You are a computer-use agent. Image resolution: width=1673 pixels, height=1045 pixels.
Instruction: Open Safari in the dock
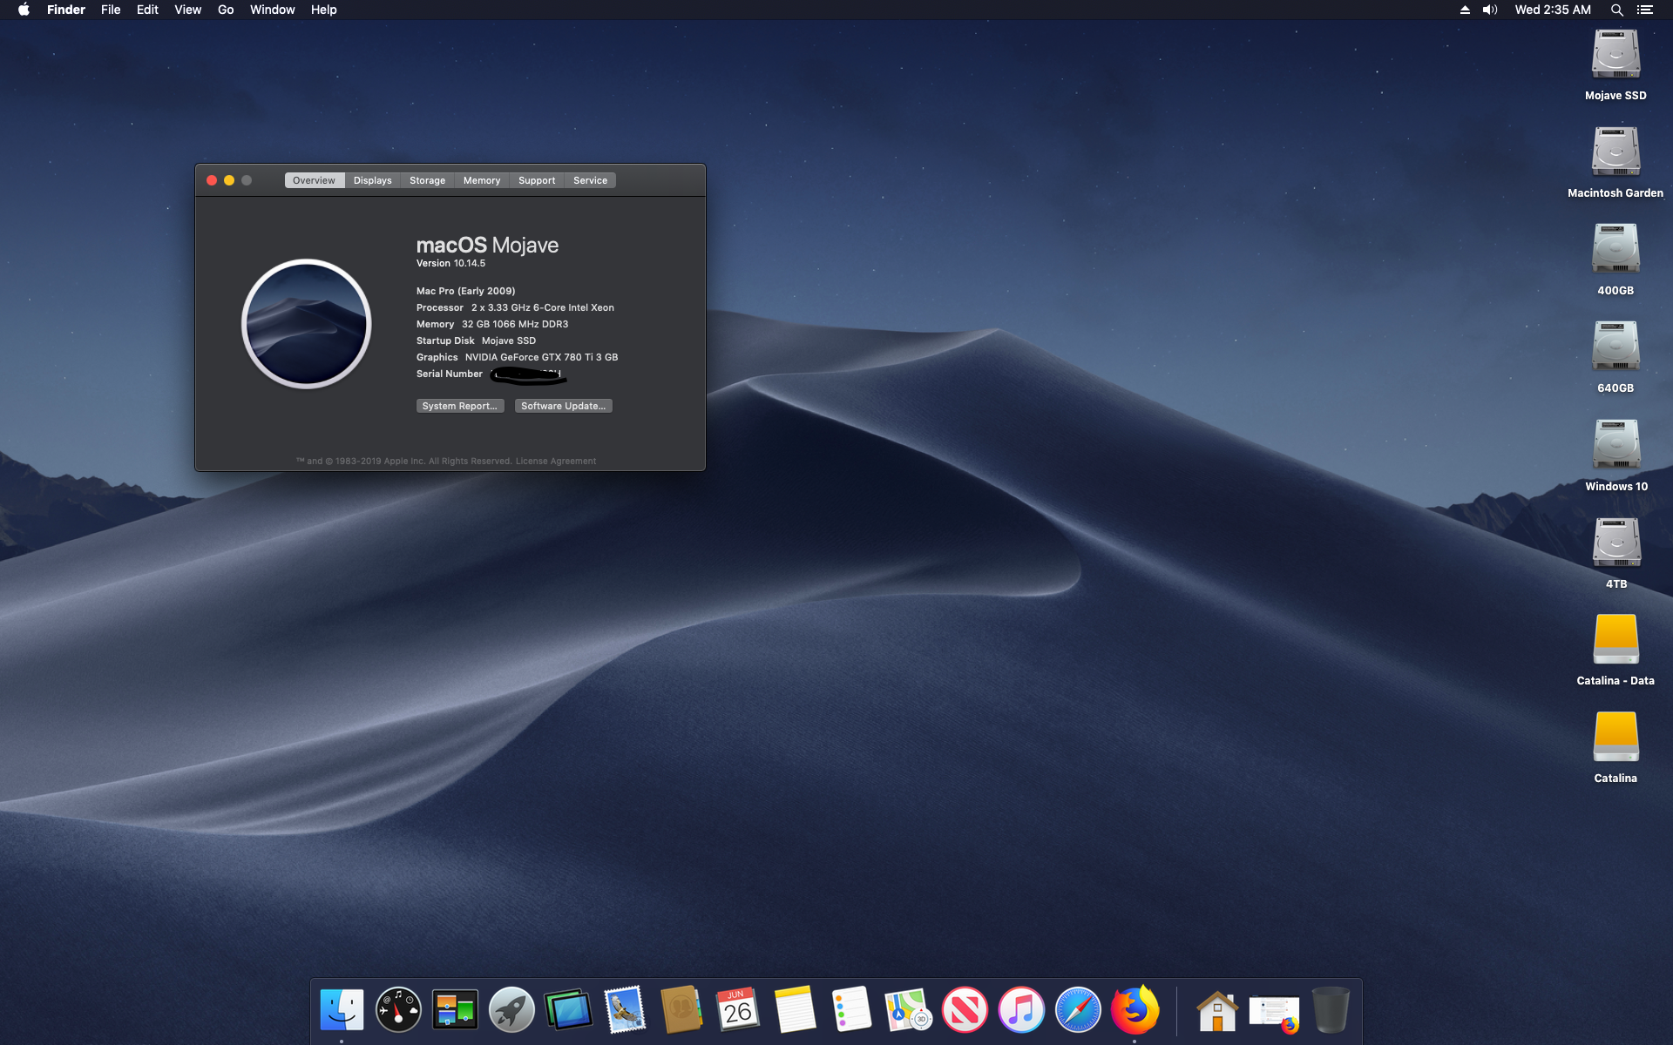(x=1078, y=1010)
